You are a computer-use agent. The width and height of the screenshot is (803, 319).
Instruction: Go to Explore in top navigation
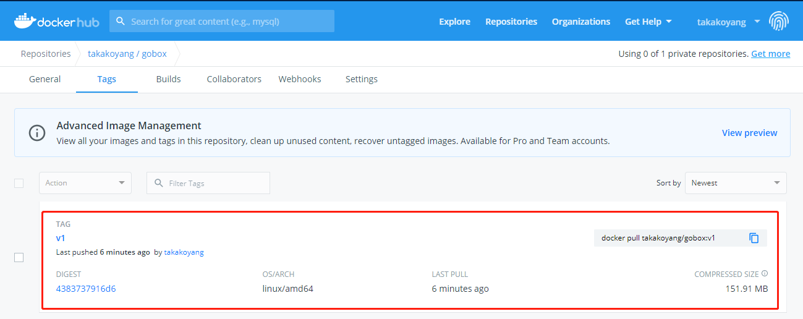coord(454,22)
